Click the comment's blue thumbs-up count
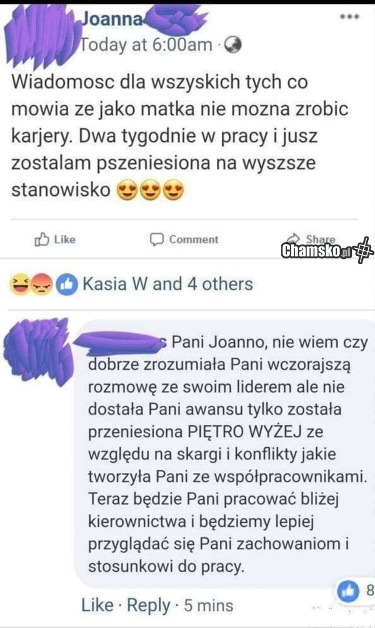375x628 pixels. tap(355, 590)
